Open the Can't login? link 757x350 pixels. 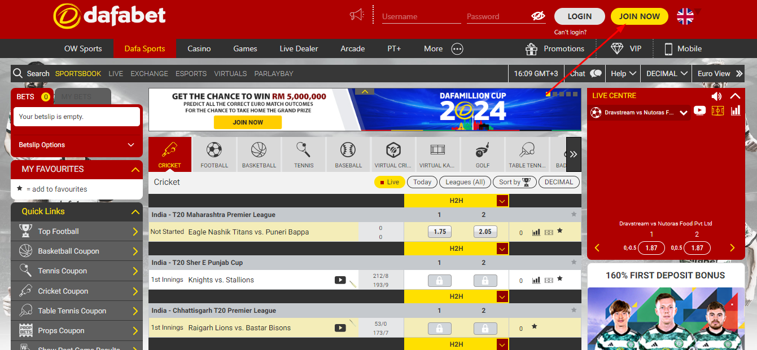tap(570, 32)
